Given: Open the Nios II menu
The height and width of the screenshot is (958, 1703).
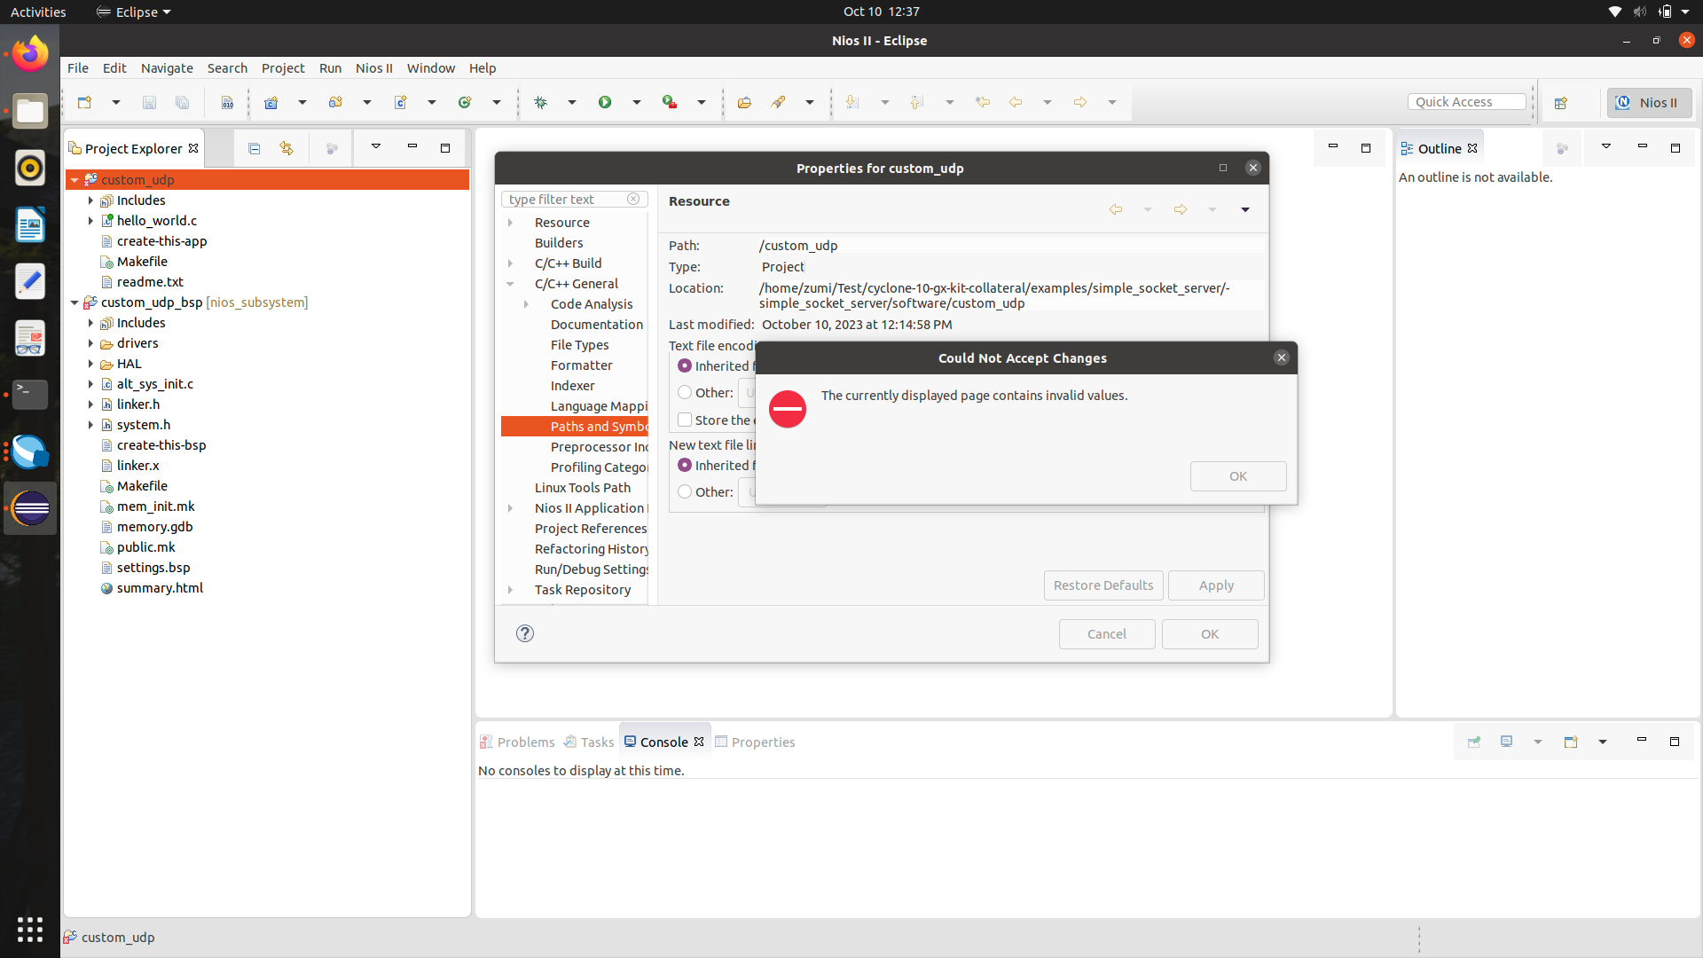Looking at the screenshot, I should click(x=373, y=68).
